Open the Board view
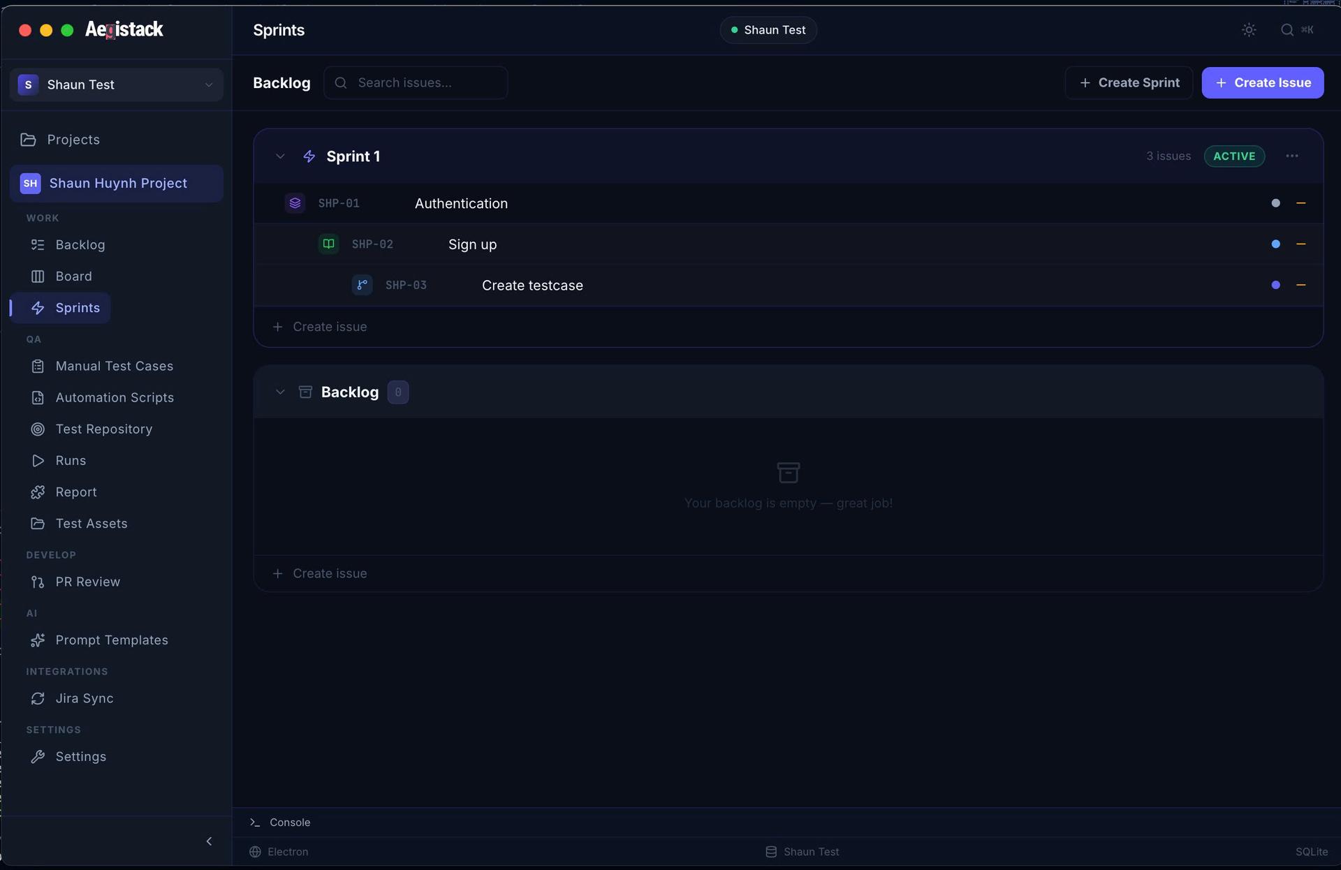Screen dimensions: 1341x870 point(73,277)
